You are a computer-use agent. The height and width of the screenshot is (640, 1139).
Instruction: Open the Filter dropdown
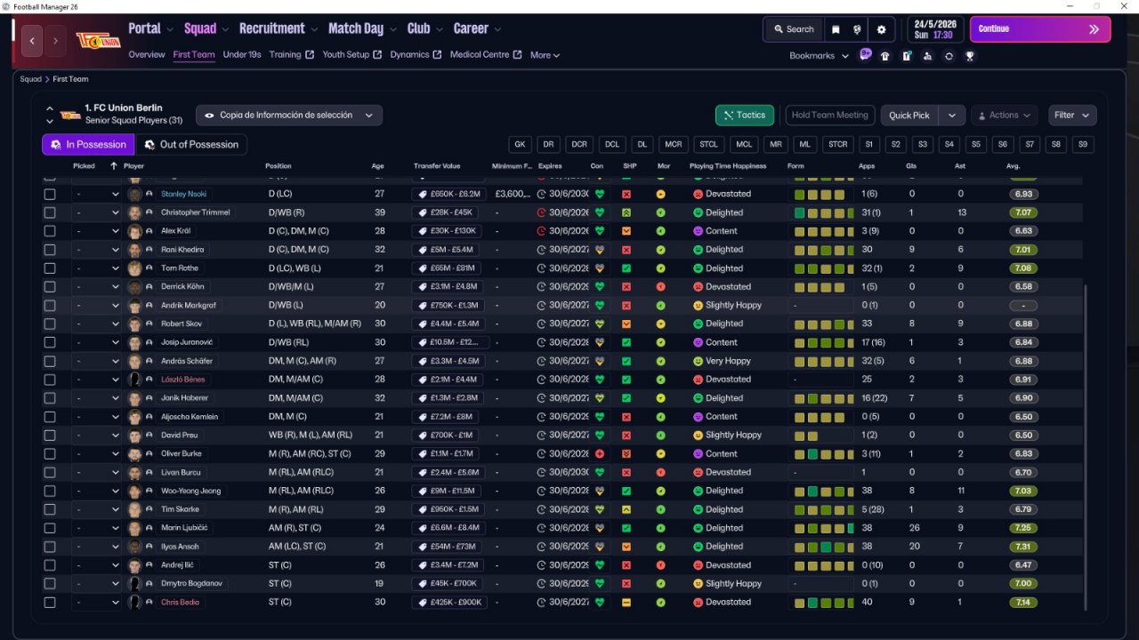click(1072, 115)
